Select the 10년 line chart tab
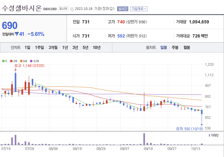 pyautogui.click(x=97, y=47)
